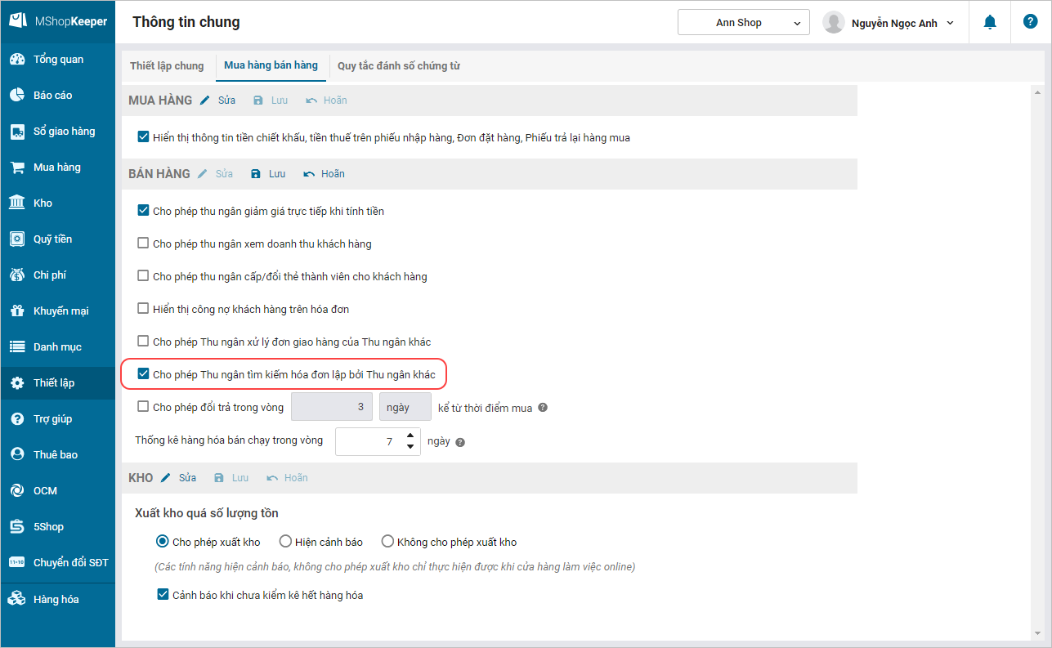The image size is (1052, 648).
Task: Switch to 'Thiết lập chung' tab
Action: click(167, 66)
